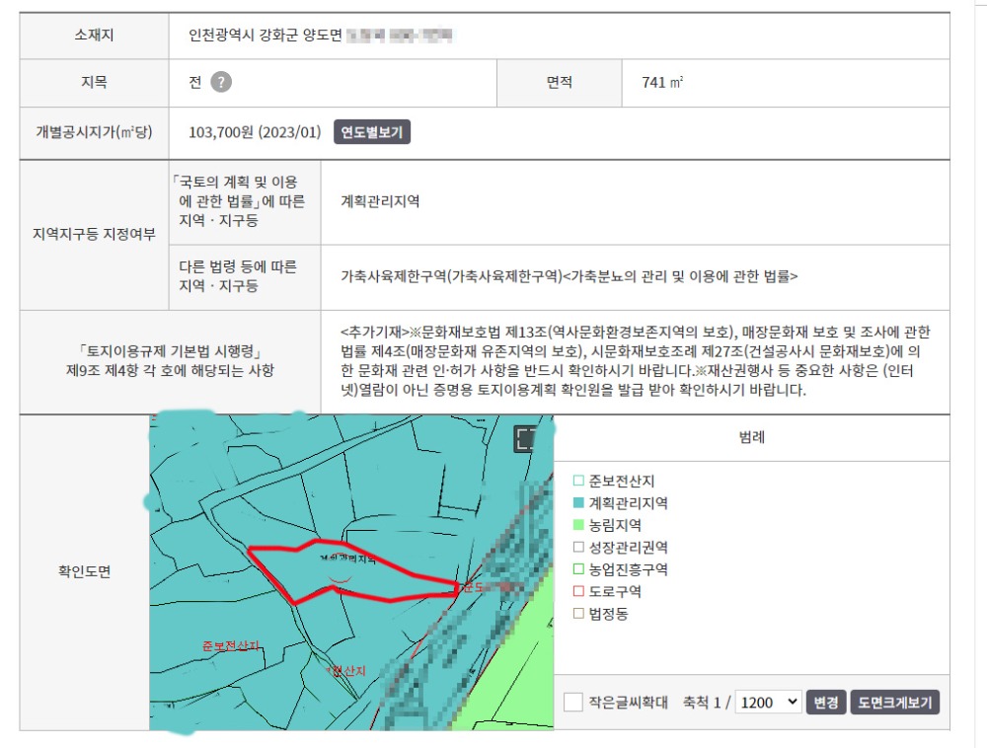Image resolution: width=987 pixels, height=748 pixels.
Task: Click the 741 ㎡ area value
Action: [x=662, y=83]
